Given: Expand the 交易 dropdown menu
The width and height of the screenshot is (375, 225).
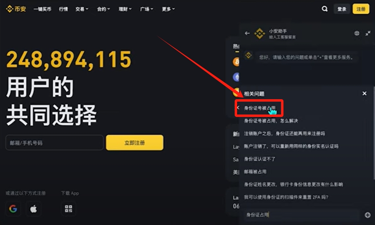Looking at the screenshot, I should click(x=82, y=9).
